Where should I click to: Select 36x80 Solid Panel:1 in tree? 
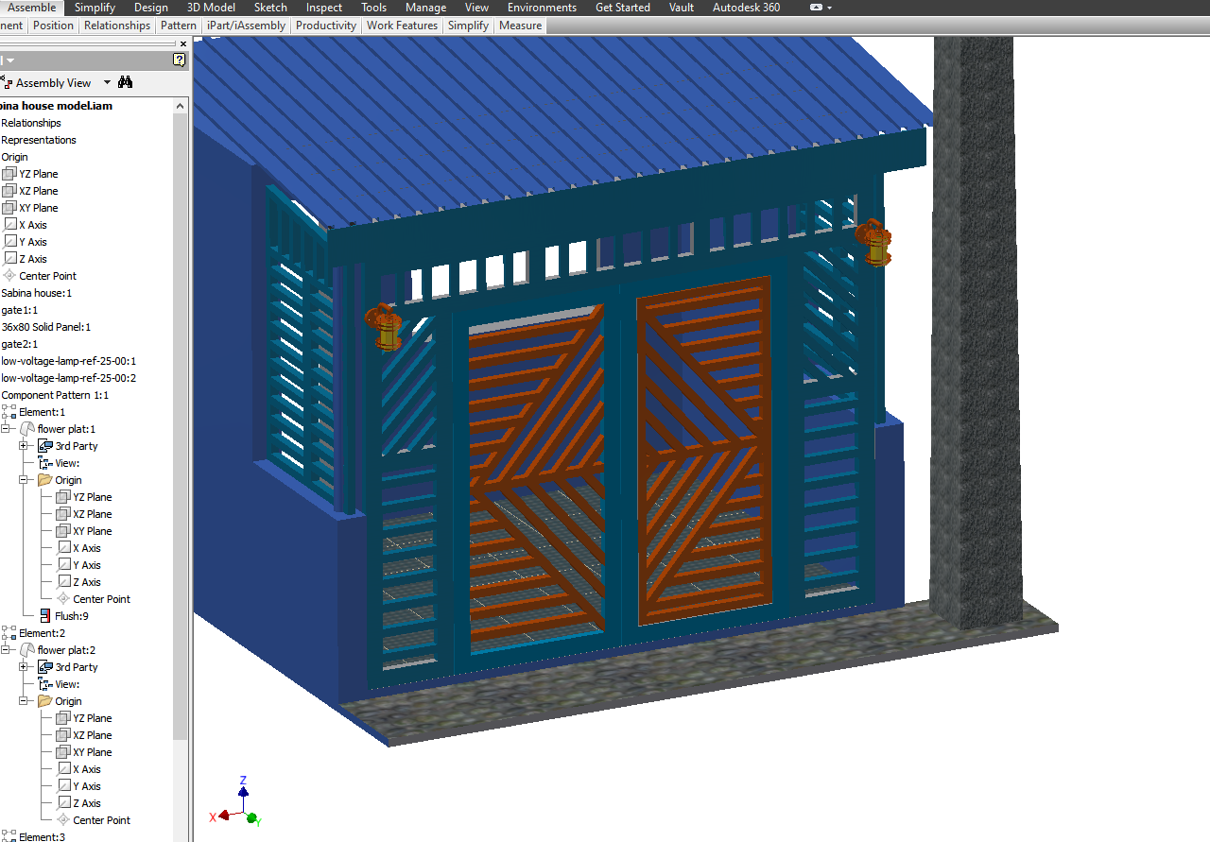tap(45, 327)
